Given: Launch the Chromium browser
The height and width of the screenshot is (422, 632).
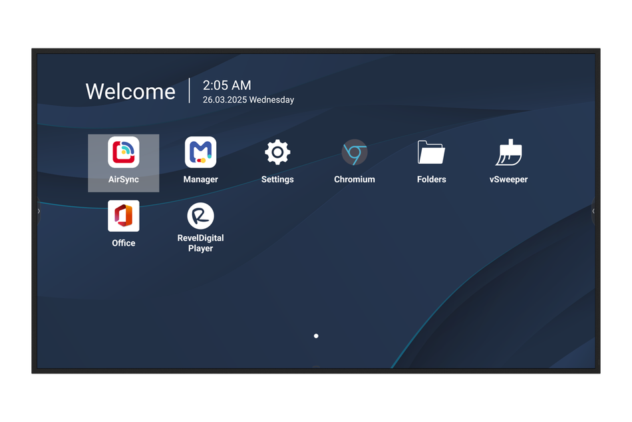Looking at the screenshot, I should pyautogui.click(x=355, y=153).
